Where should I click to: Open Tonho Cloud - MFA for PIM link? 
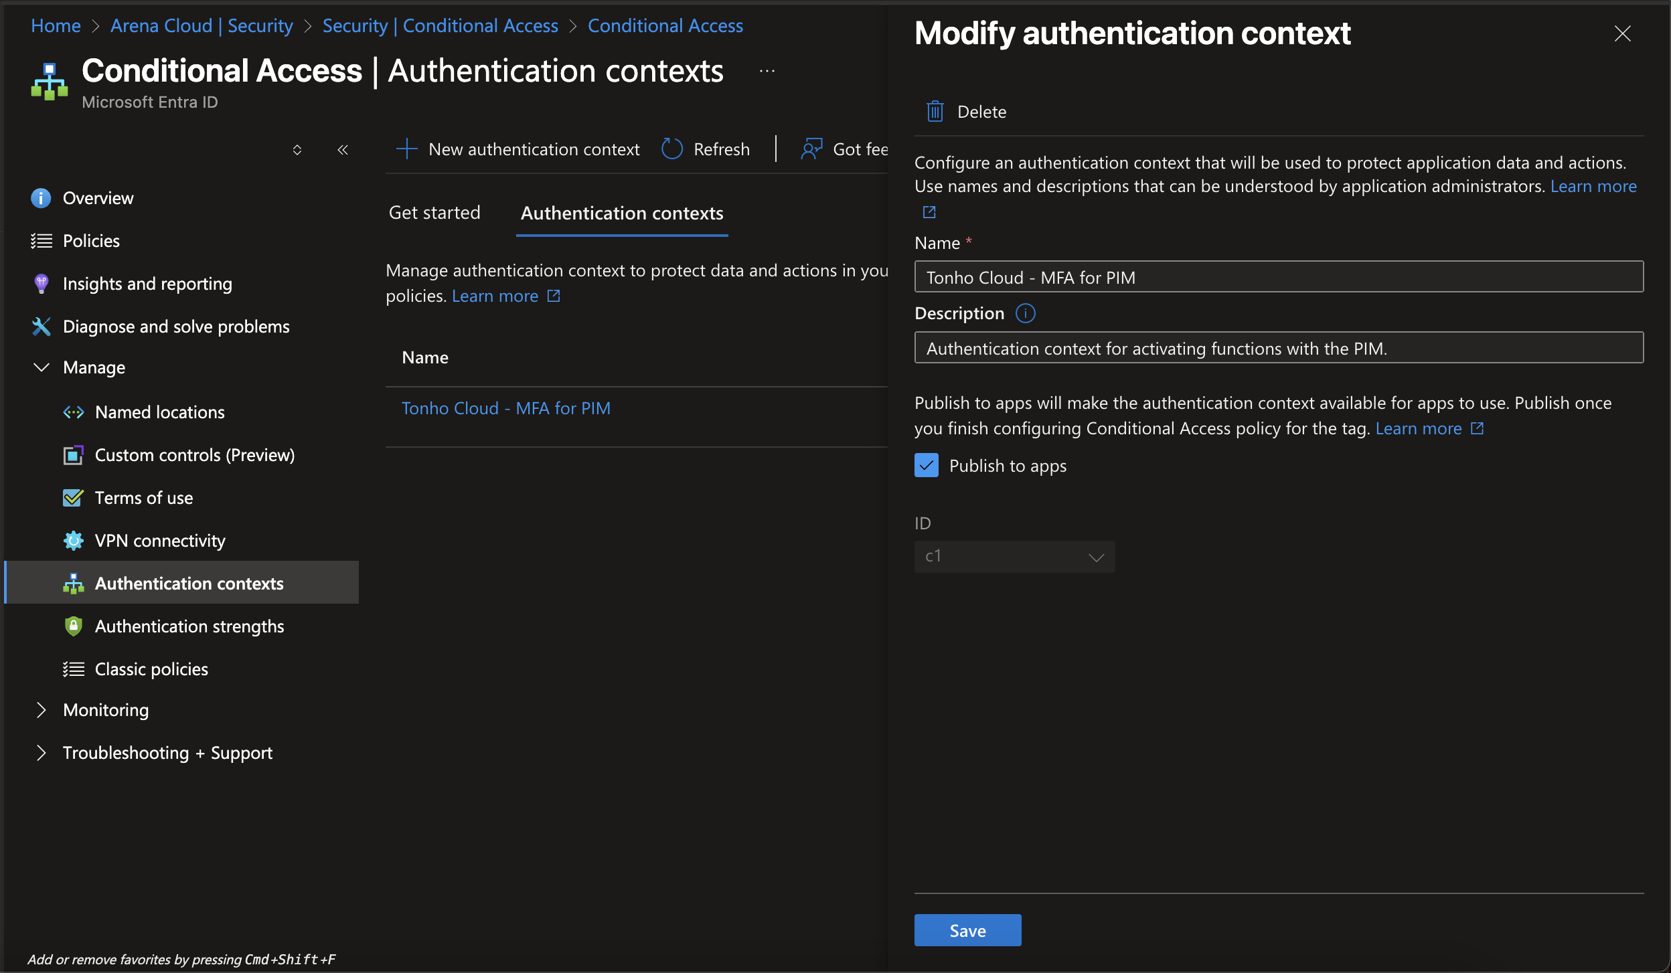(x=506, y=408)
